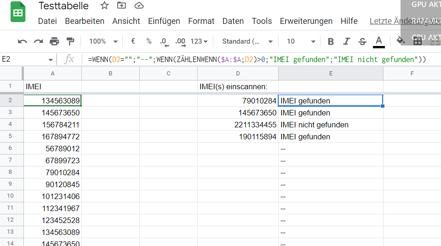This screenshot has width=441, height=246.
Task: Click the cloud document status icon
Action: [x=138, y=6]
